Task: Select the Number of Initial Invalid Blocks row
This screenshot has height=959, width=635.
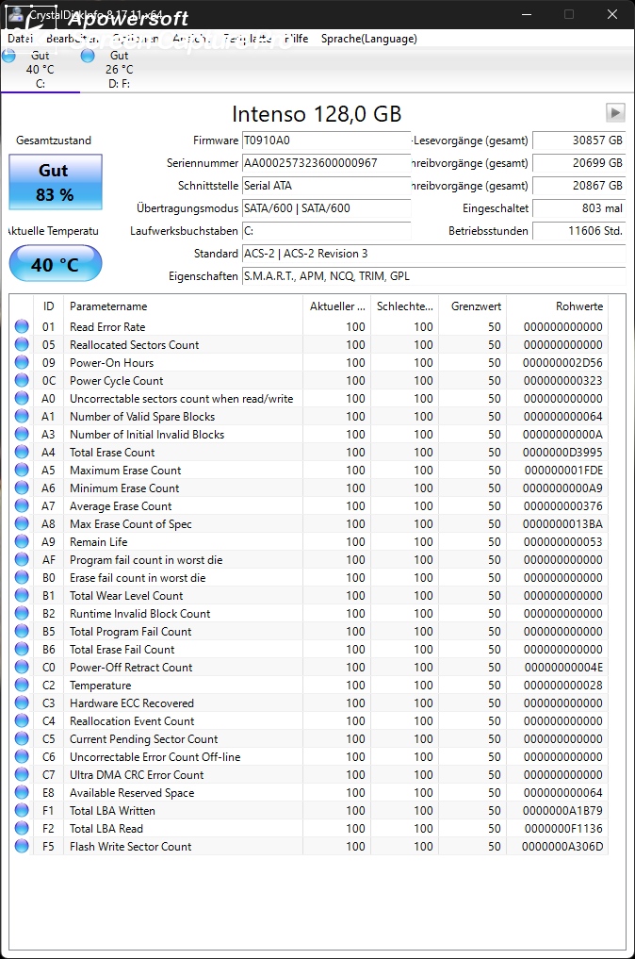Action: coord(309,435)
